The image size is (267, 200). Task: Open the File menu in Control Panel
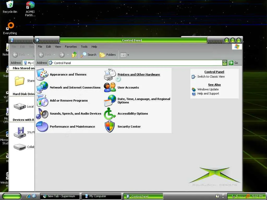tap(40, 47)
